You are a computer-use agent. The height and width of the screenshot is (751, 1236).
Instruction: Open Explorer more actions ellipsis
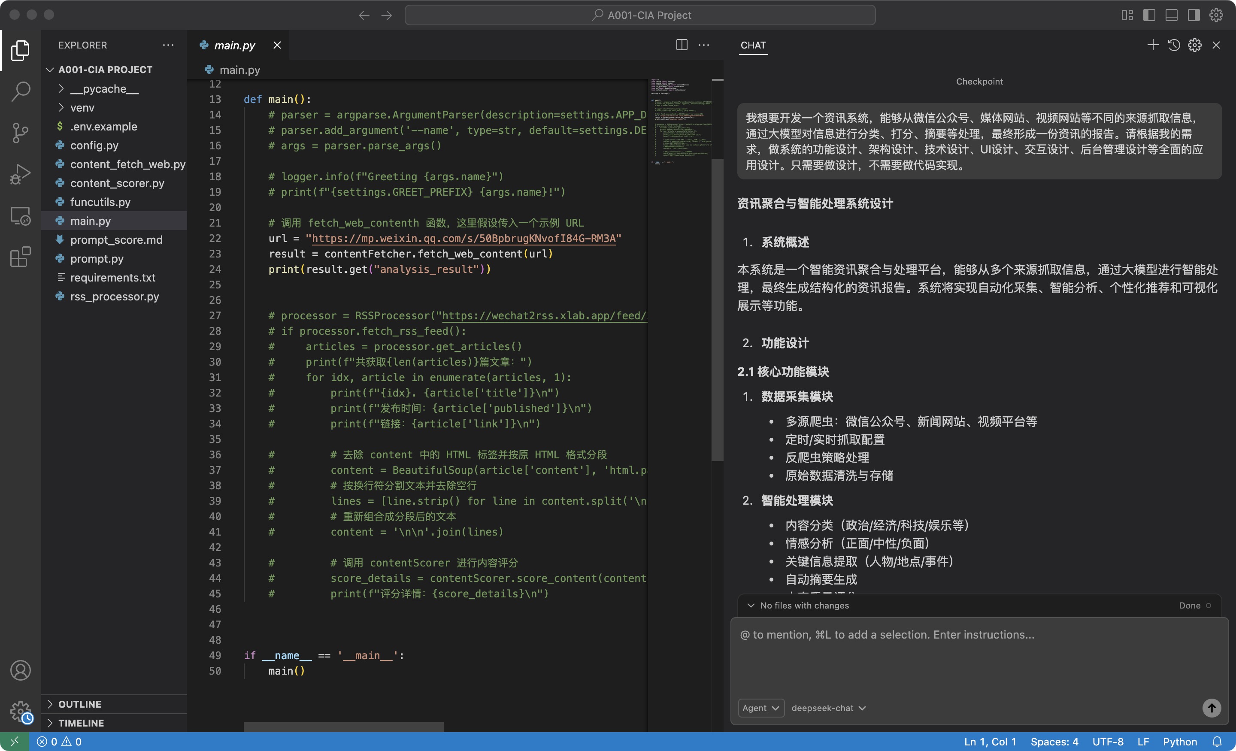tap(168, 45)
